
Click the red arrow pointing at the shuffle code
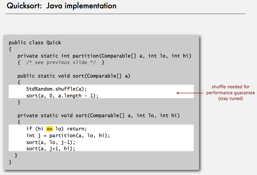tap(189, 93)
